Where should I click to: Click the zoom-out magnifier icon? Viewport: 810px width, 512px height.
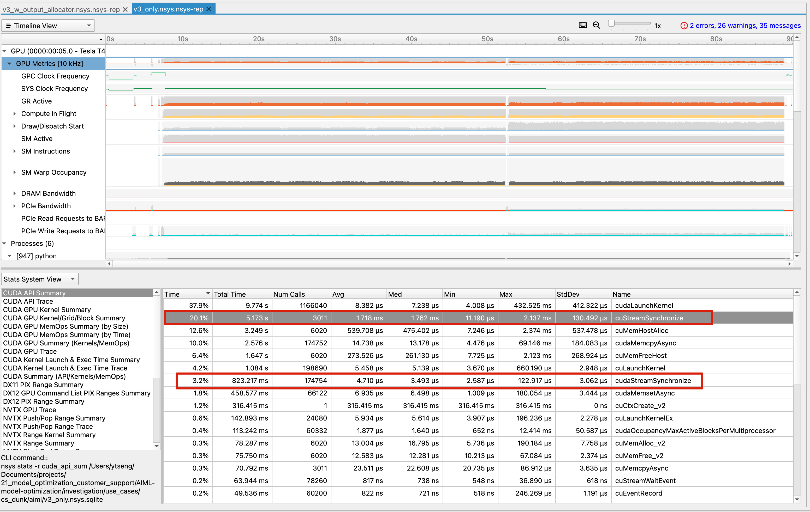596,25
